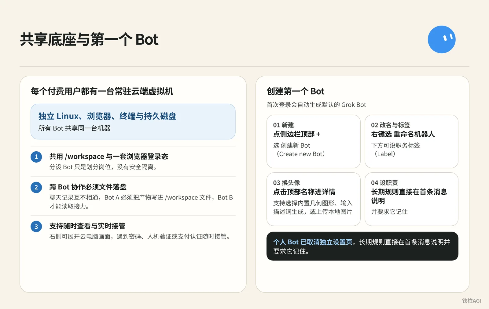Click the text 点侧边栏顶部 +
The height and width of the screenshot is (309, 489).
[x=297, y=134]
